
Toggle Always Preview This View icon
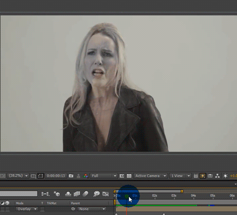point(3,176)
